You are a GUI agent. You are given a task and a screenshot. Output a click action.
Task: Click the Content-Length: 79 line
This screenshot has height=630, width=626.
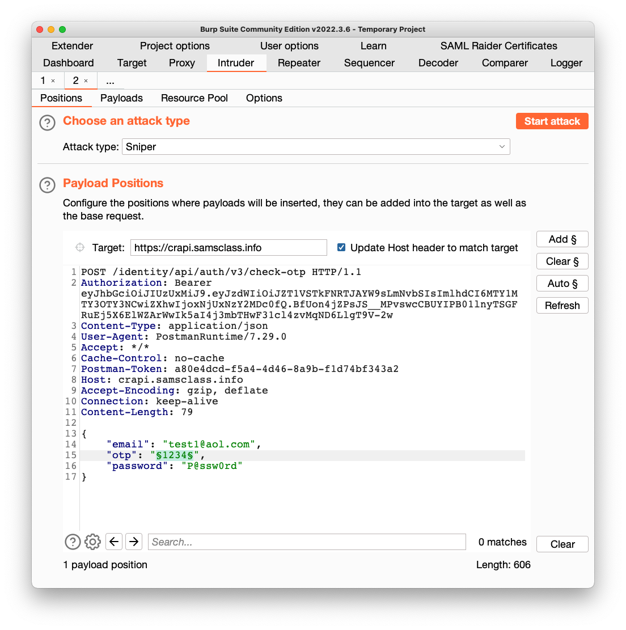(x=137, y=412)
